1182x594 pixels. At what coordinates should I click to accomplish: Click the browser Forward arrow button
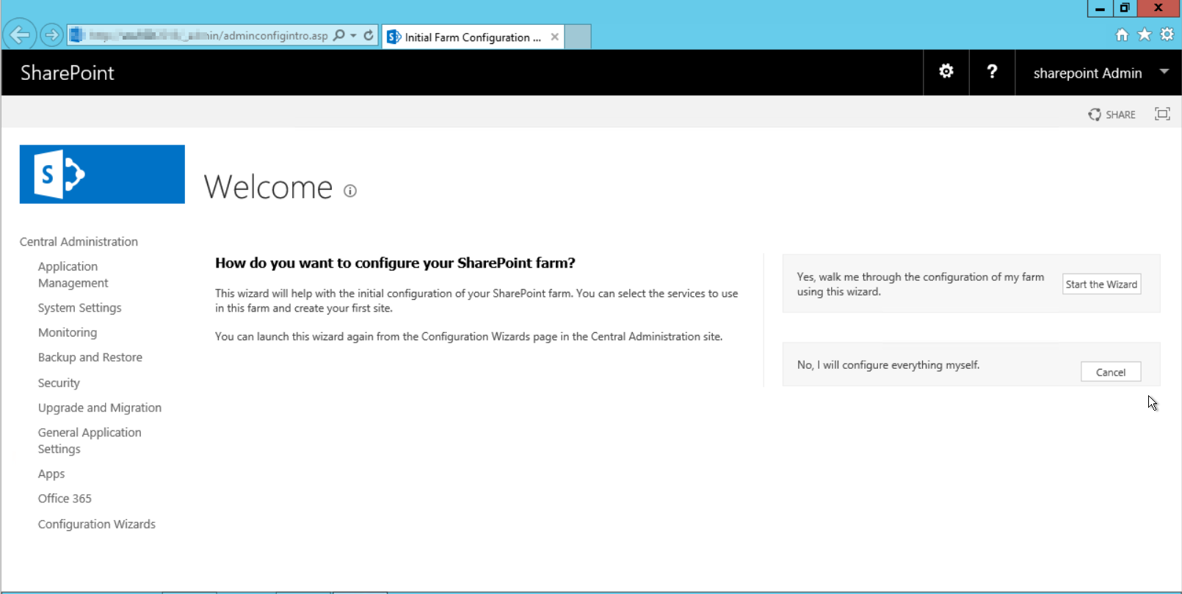pos(51,34)
